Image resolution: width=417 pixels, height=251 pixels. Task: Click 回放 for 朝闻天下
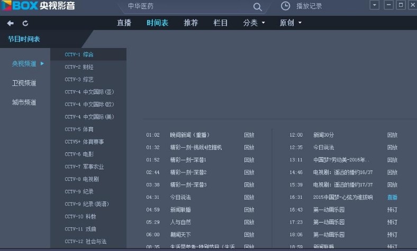[249, 235]
